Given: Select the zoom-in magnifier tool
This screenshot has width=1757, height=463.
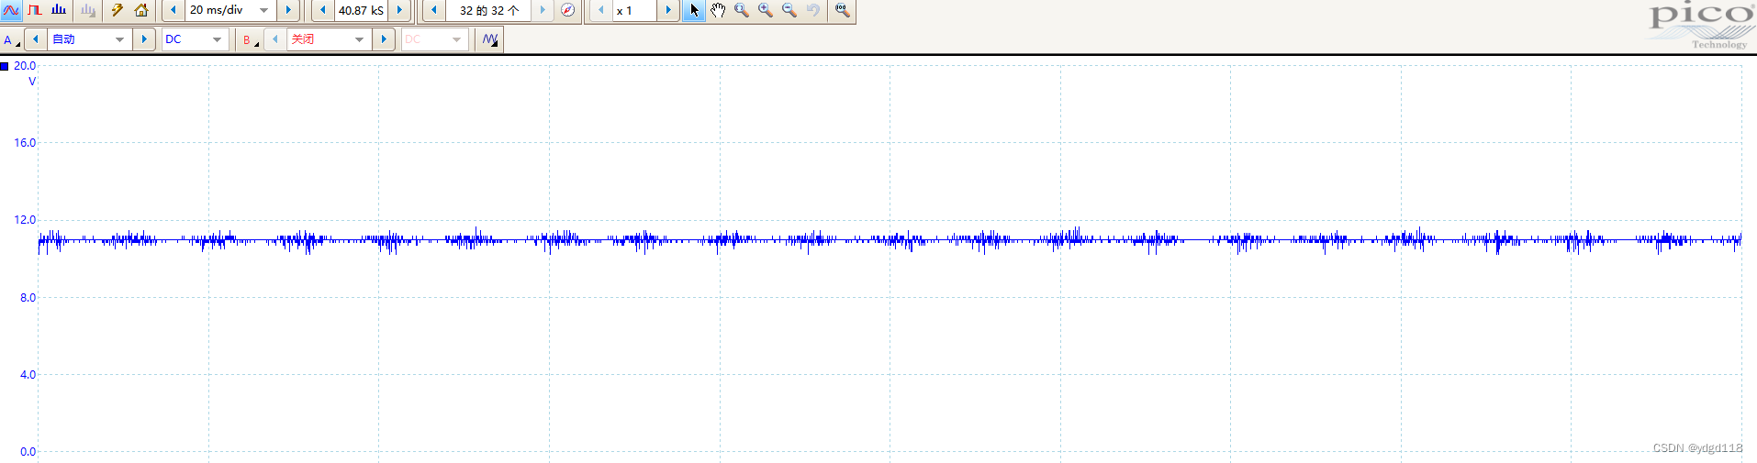Looking at the screenshot, I should coord(766,10).
